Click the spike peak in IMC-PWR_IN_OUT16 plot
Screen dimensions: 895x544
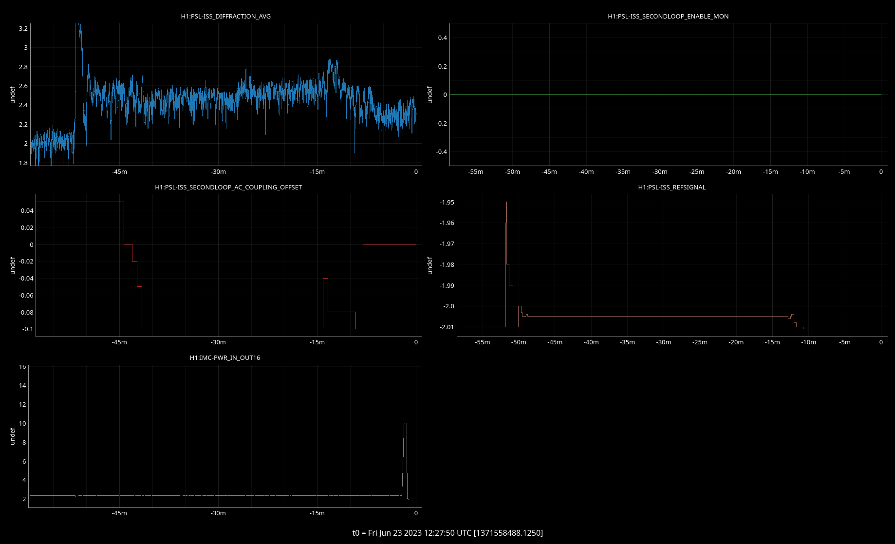pyautogui.click(x=405, y=424)
